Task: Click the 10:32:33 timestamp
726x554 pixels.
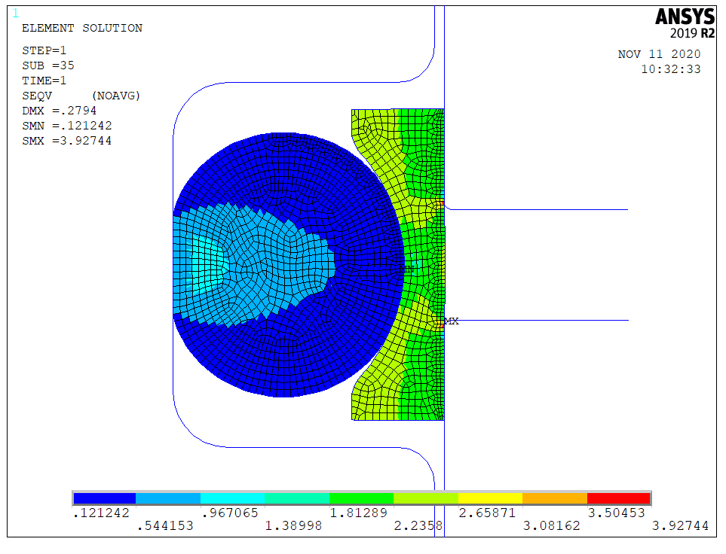Action: (670, 68)
